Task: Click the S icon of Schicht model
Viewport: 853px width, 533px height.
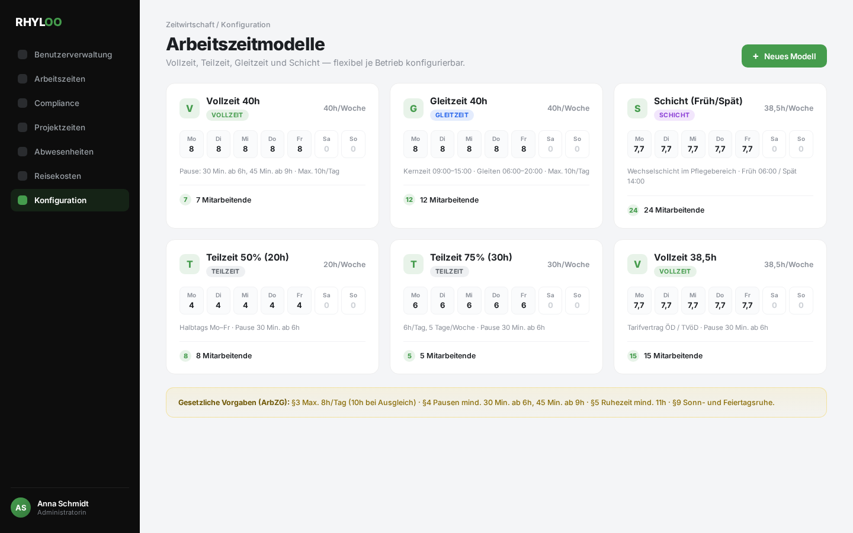Action: coord(637,108)
